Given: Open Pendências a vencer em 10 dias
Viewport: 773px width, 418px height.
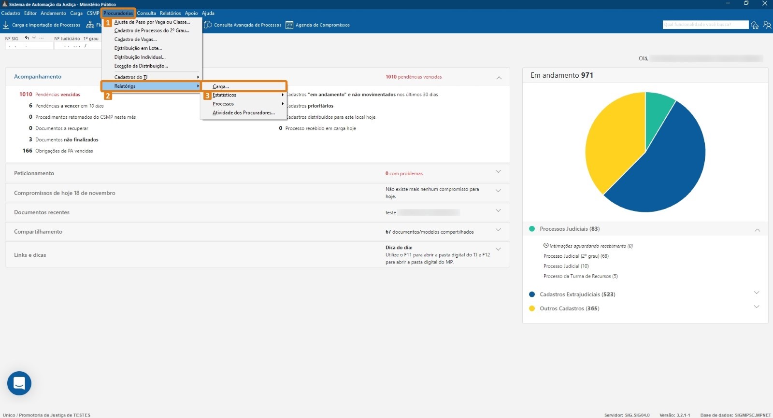Looking at the screenshot, I should (66, 106).
